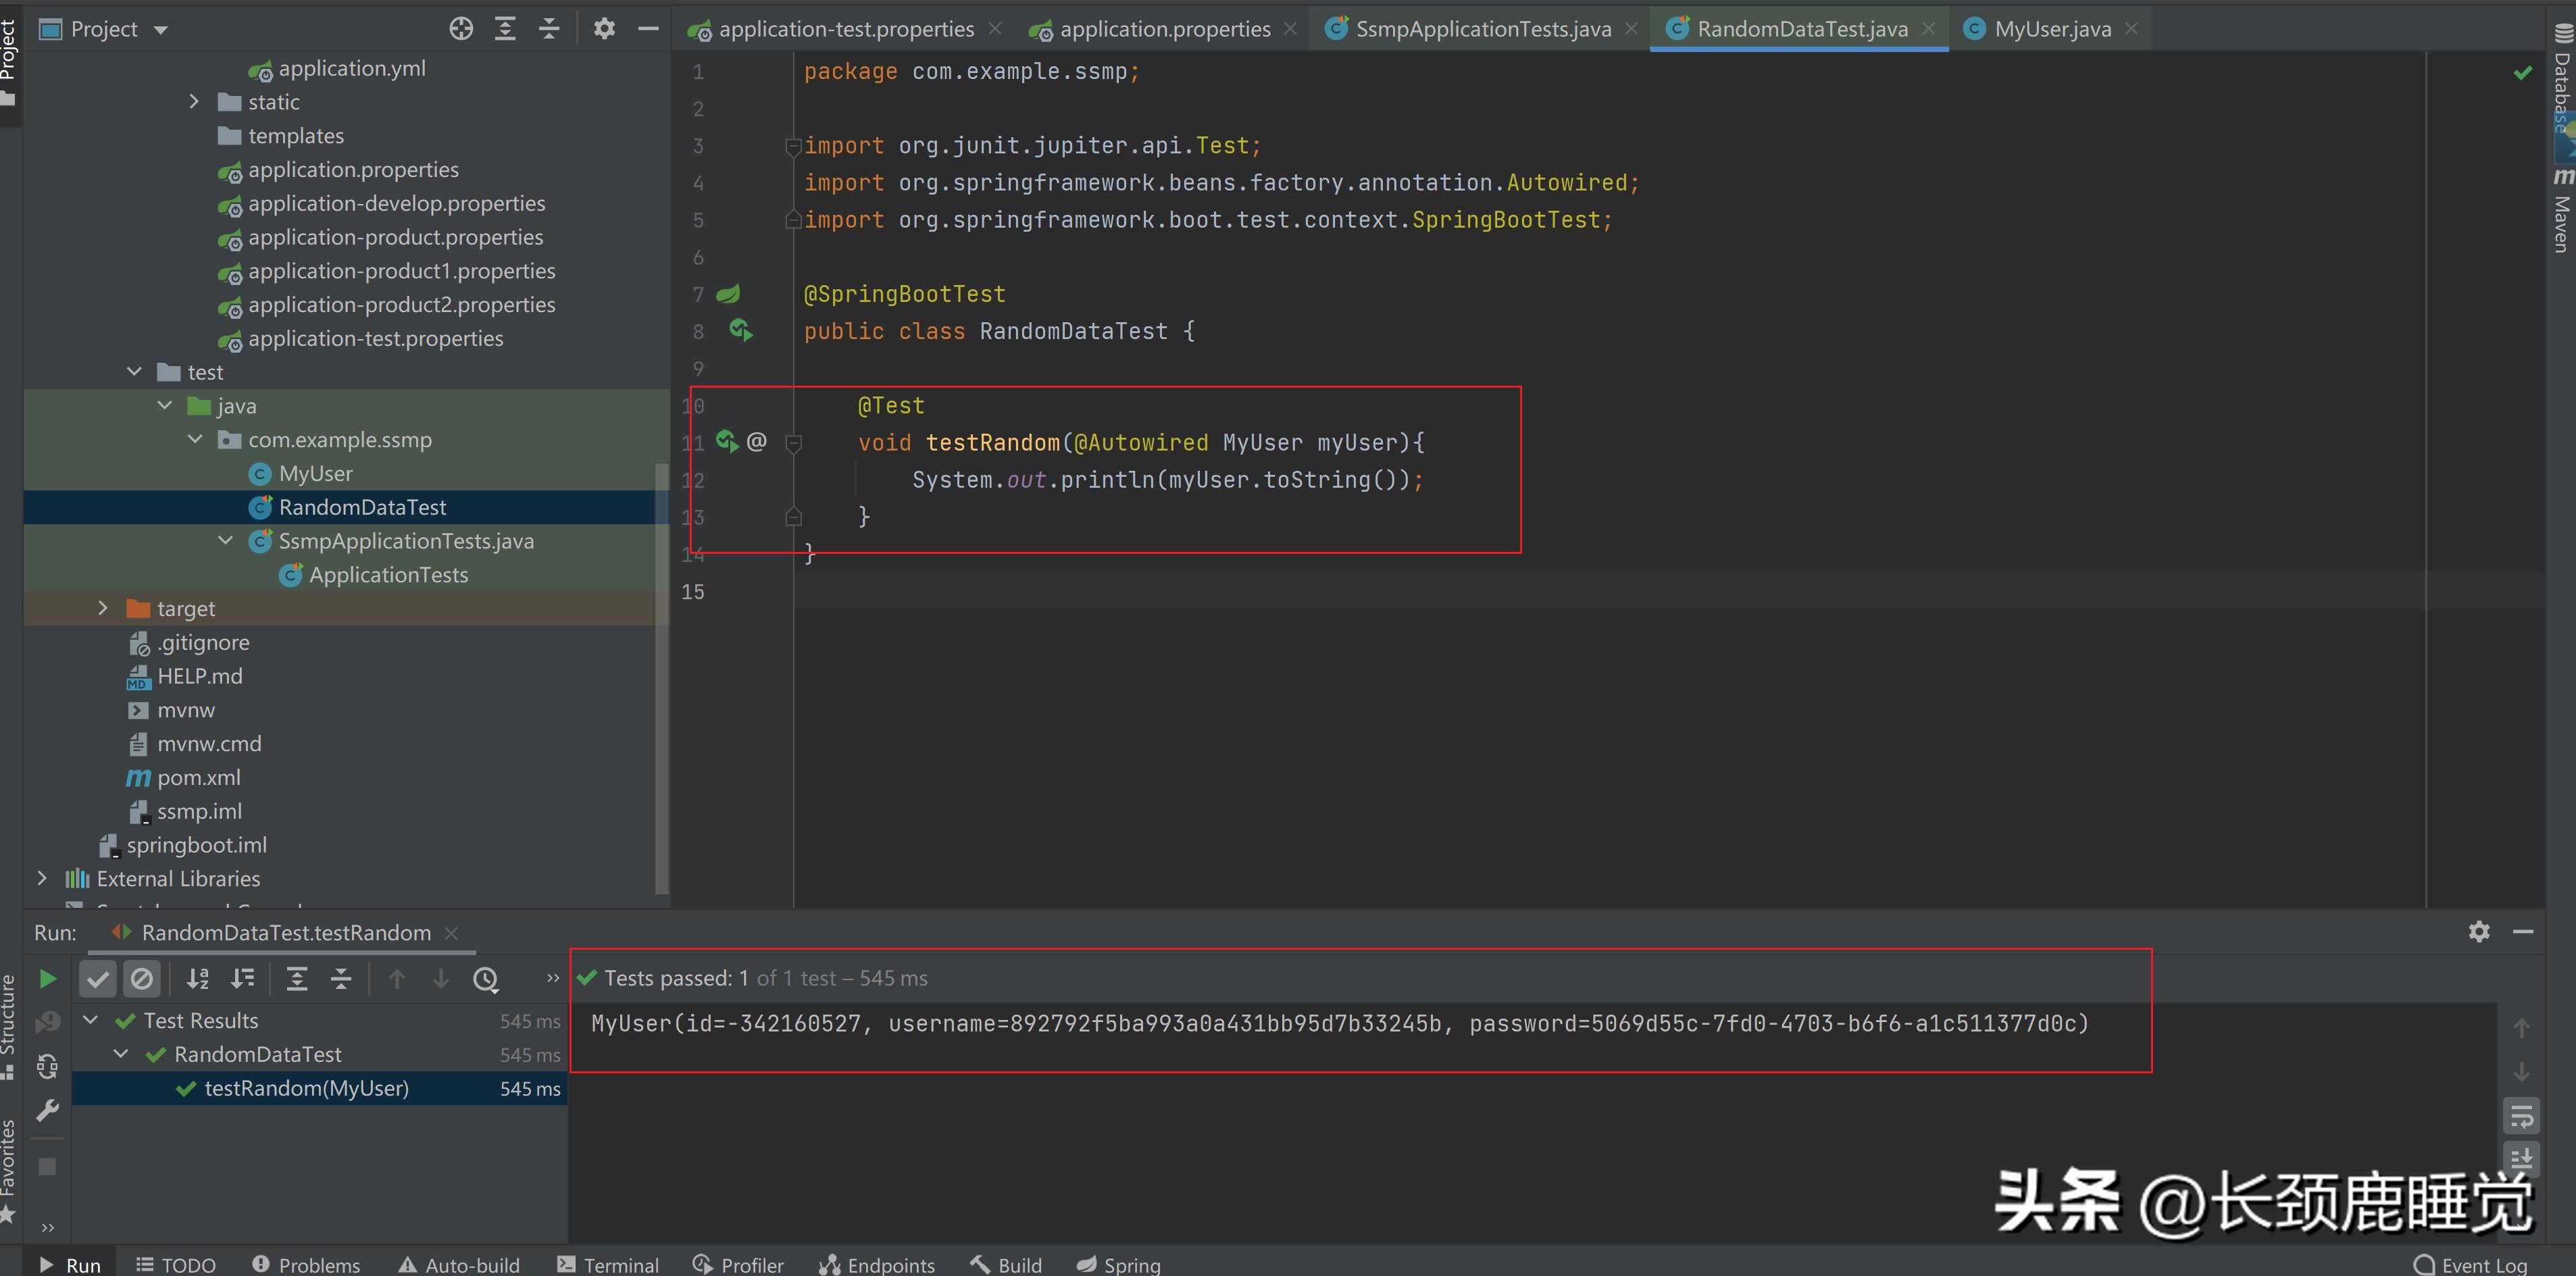The width and height of the screenshot is (2576, 1276).
Task: Select pom.xml in project tree
Action: pyautogui.click(x=198, y=777)
